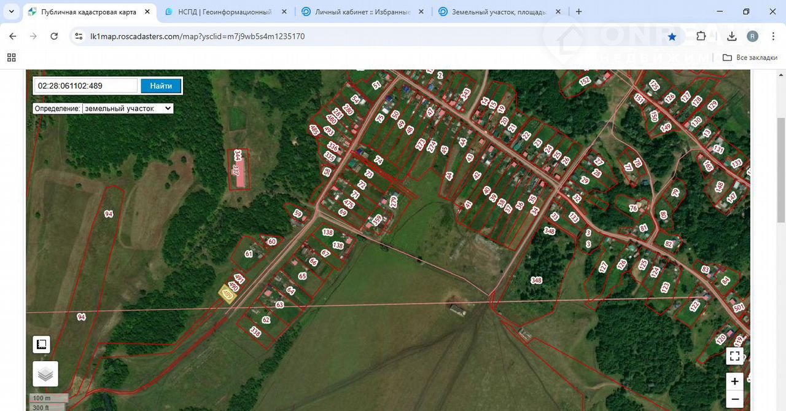This screenshot has width=786, height=411.
Task: Open the browser extensions menu
Action: [701, 36]
